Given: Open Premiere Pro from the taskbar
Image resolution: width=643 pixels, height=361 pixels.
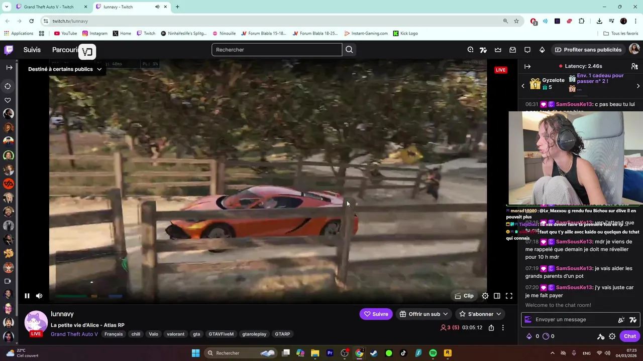Looking at the screenshot, I should coord(330,353).
